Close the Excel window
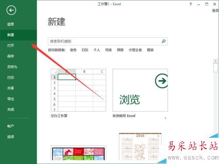Screen dimensions: 219x164 215,4
